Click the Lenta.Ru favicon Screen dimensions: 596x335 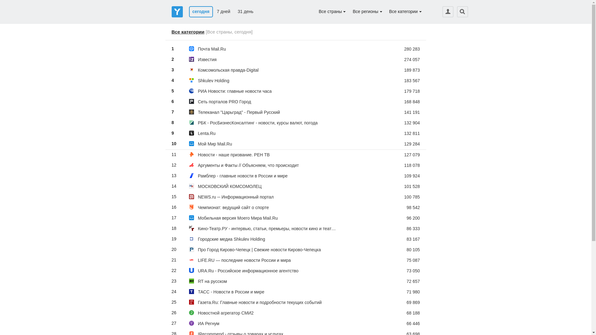click(x=192, y=133)
